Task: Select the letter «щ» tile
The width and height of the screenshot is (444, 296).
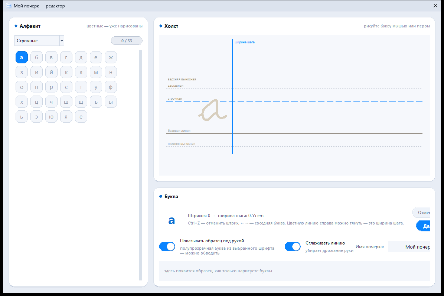Action: pos(81,102)
